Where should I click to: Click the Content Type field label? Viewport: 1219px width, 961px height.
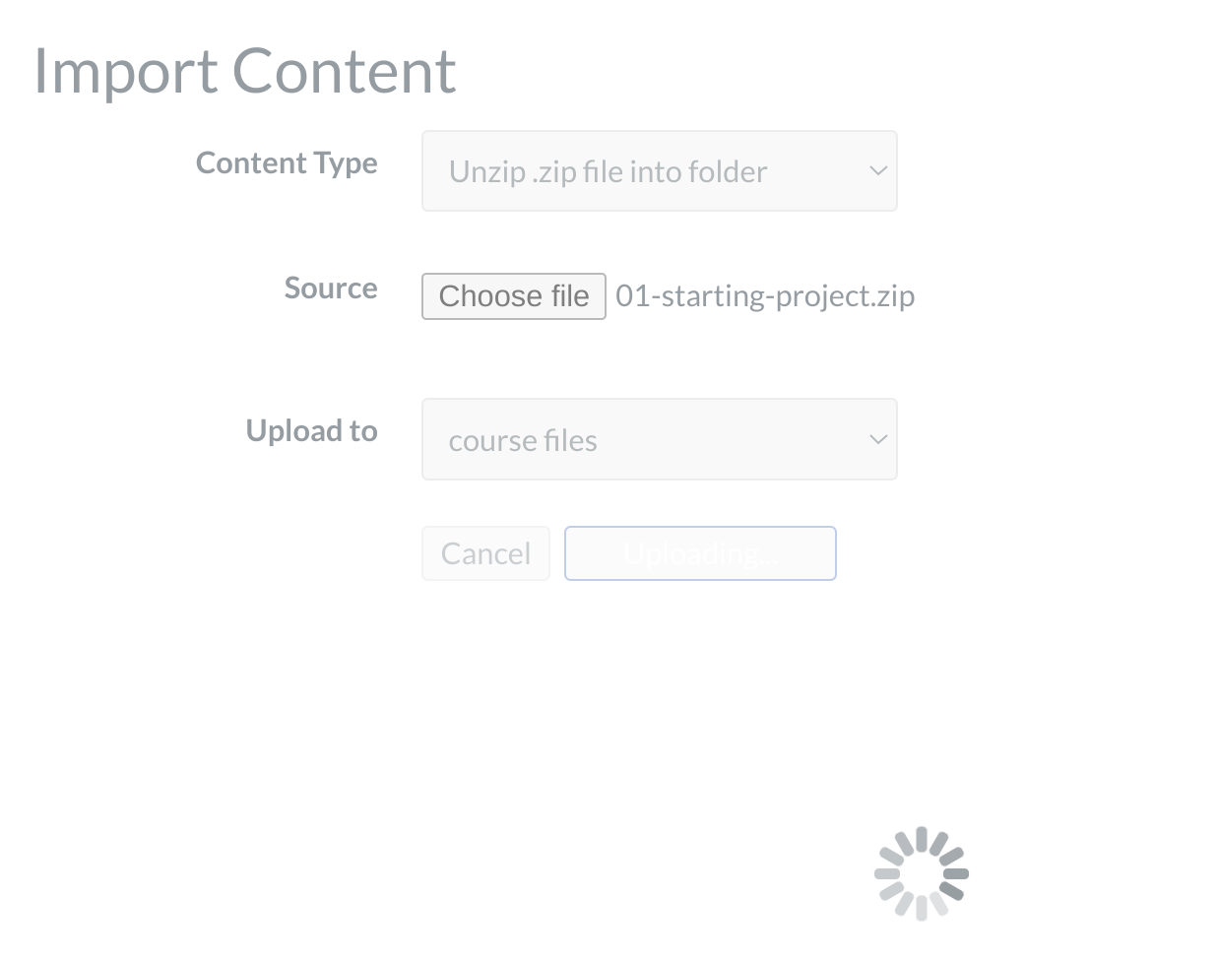[x=287, y=162]
